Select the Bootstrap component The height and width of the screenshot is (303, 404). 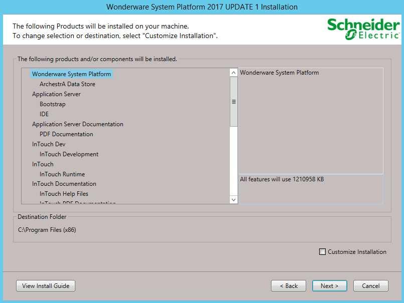pyautogui.click(x=52, y=104)
